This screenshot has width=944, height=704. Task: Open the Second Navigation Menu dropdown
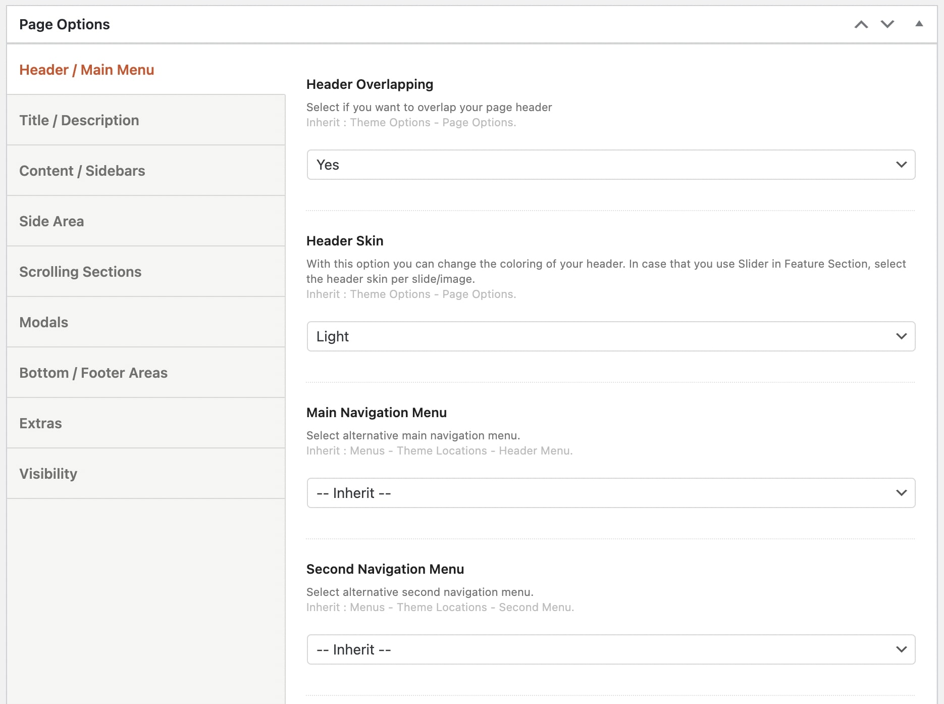point(611,649)
